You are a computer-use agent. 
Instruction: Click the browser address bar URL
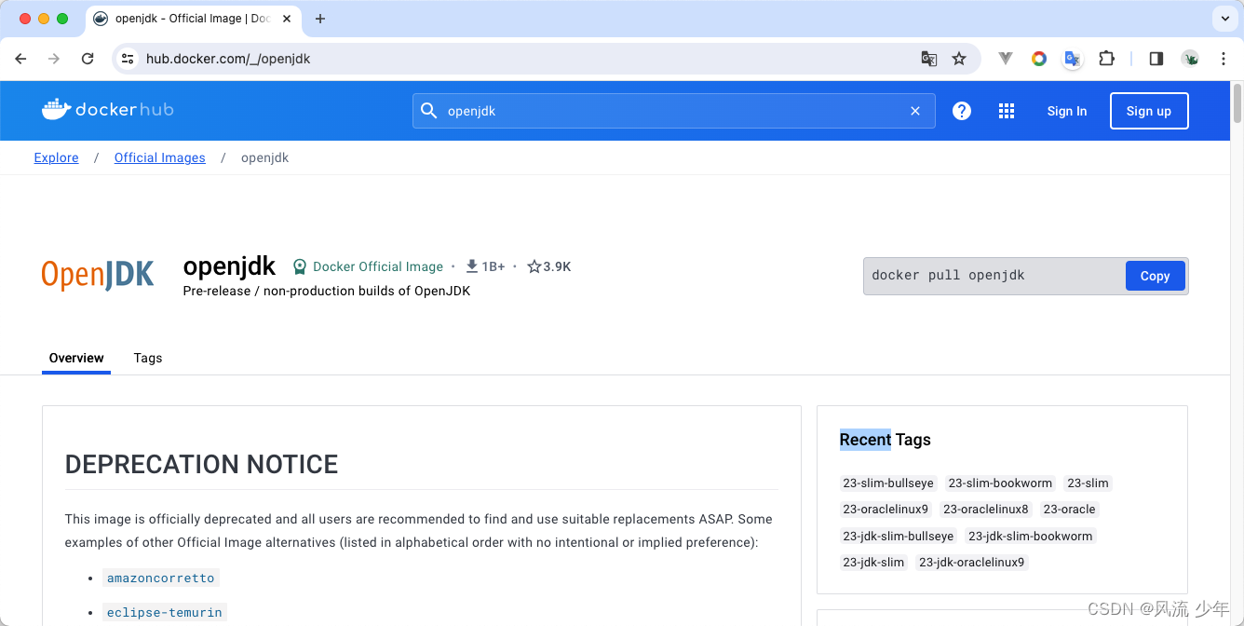tap(228, 59)
